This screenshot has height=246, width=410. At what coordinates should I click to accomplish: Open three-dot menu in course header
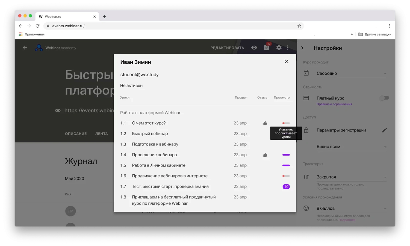pos(287,48)
